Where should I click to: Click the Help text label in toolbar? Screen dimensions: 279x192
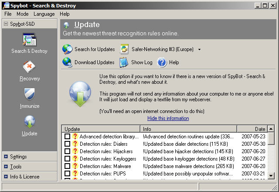(x=174, y=62)
